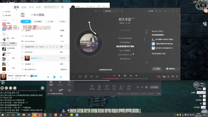Collapse the created playlists section chevron
Image resolution: width=208 pixels, height=117 pixels.
pos(16,20)
